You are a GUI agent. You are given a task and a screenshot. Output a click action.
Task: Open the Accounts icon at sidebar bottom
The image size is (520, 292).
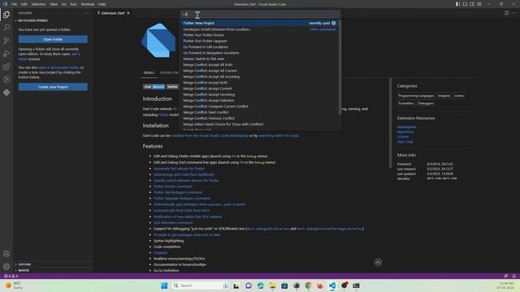click(6, 254)
